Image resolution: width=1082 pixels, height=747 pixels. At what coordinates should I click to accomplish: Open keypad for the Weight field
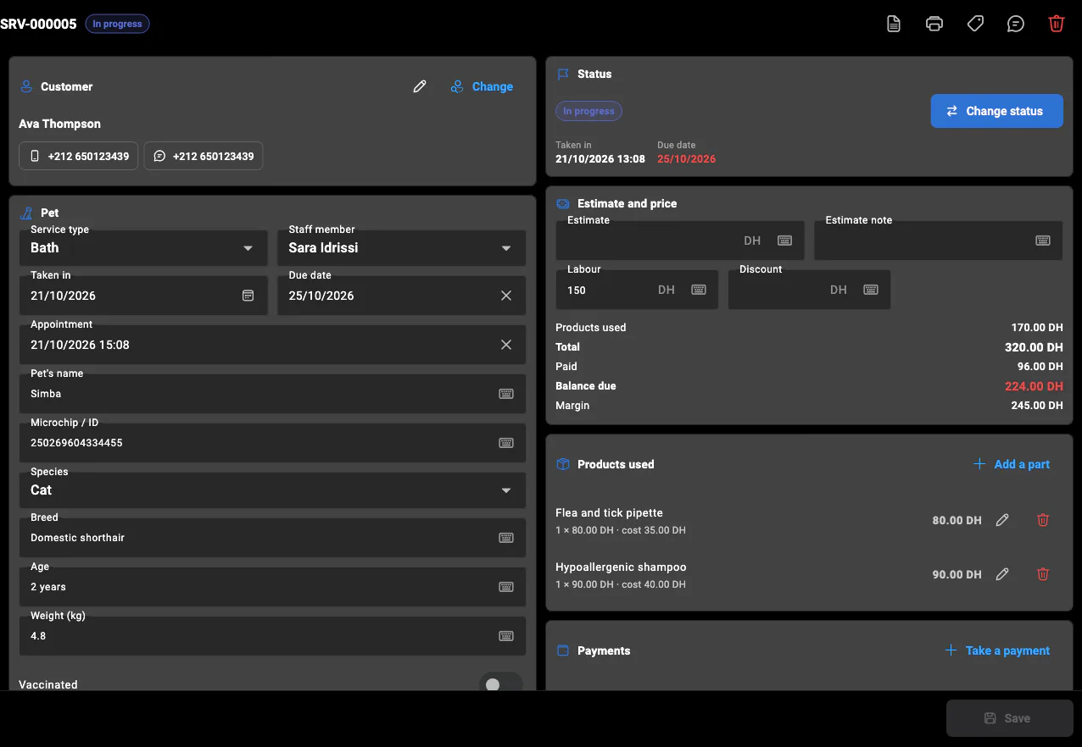point(506,636)
